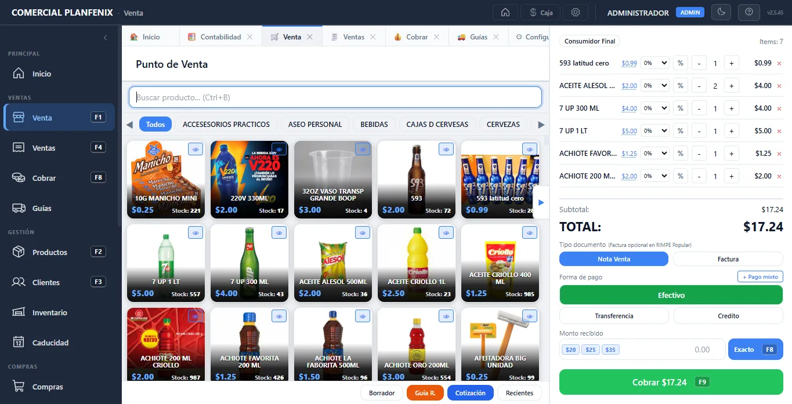Open tax dropdown for 7 UP 1 LT

pyautogui.click(x=655, y=131)
